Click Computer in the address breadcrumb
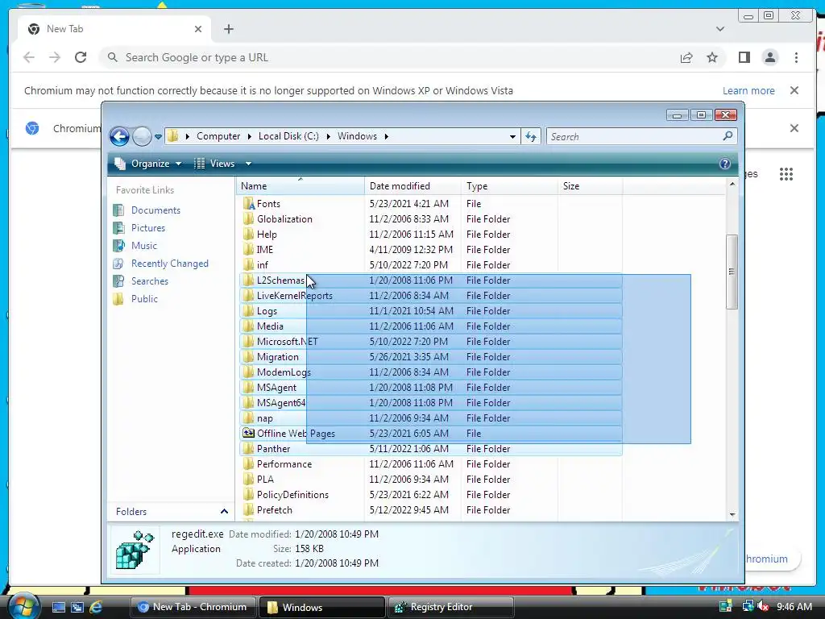 click(x=218, y=136)
